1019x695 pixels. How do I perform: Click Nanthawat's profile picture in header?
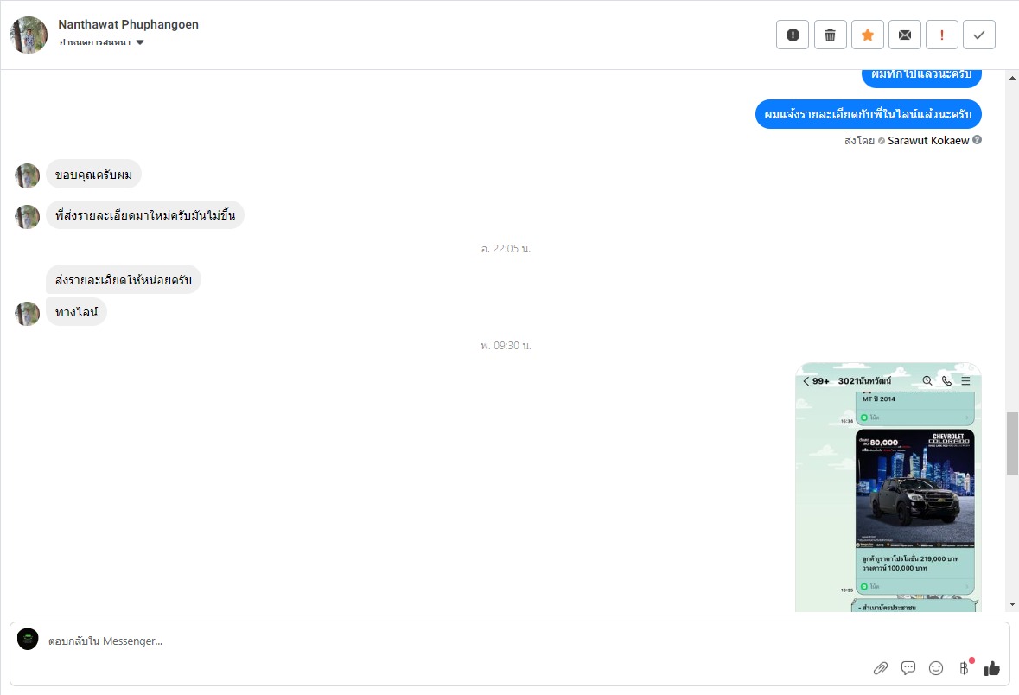point(29,35)
